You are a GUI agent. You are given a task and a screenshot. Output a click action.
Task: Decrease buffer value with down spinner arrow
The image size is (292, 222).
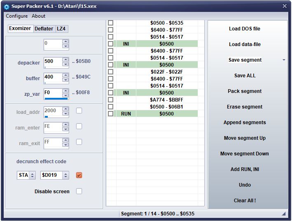[x=65, y=80]
